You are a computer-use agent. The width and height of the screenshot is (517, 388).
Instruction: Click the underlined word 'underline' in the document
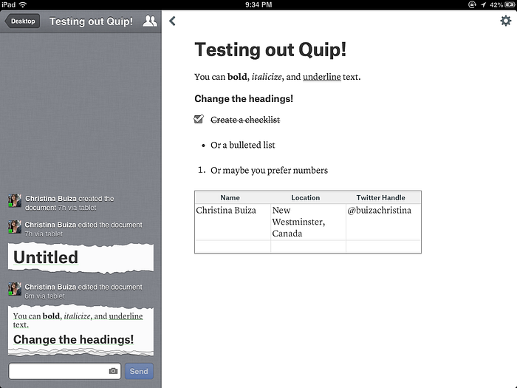(x=322, y=77)
